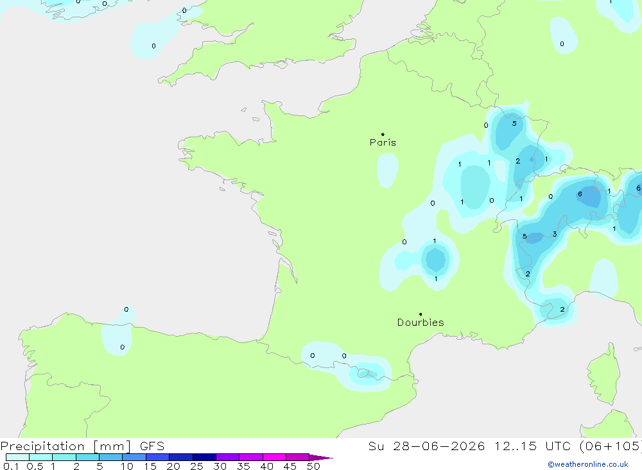Viewport: 642px width, 470px height.
Task: Pick the legend swatch between 2 and 5
Action: [87, 457]
